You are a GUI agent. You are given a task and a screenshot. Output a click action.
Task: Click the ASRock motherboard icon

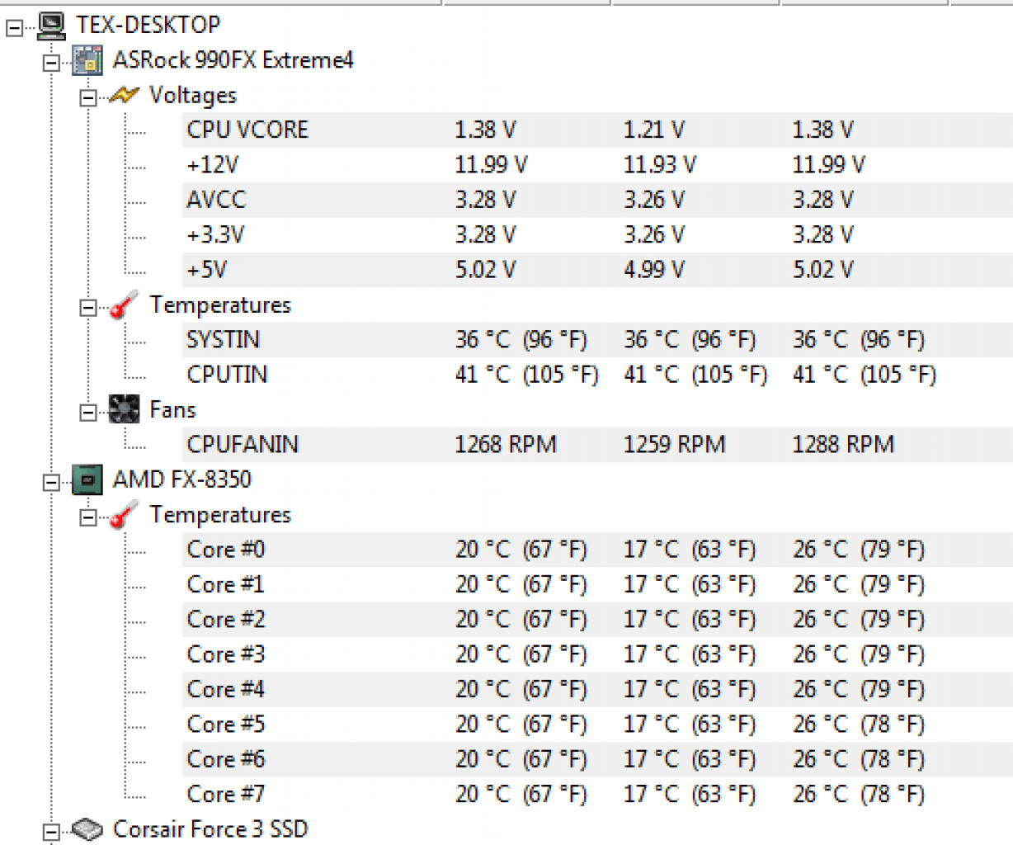[87, 60]
